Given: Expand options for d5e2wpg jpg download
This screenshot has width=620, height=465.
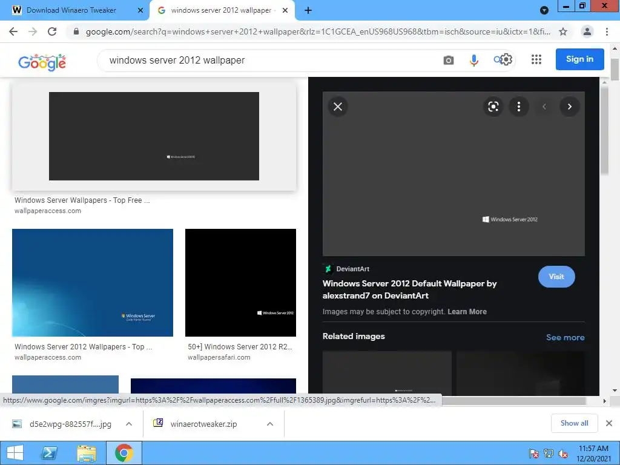Looking at the screenshot, I should (128, 424).
